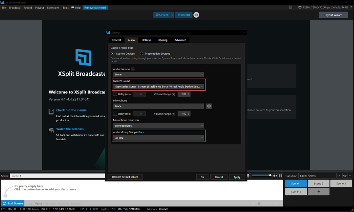Image resolution: width=354 pixels, height=212 pixels.
Task: Click the Stream button
Action: coord(162,15)
